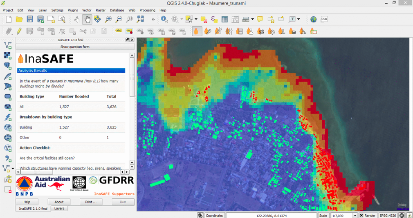Open the Scale dropdown arrow

pos(355,215)
